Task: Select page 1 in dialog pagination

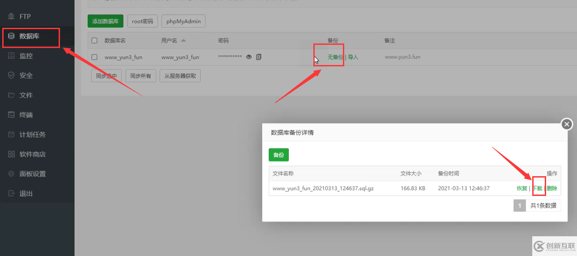Action: pyautogui.click(x=520, y=206)
